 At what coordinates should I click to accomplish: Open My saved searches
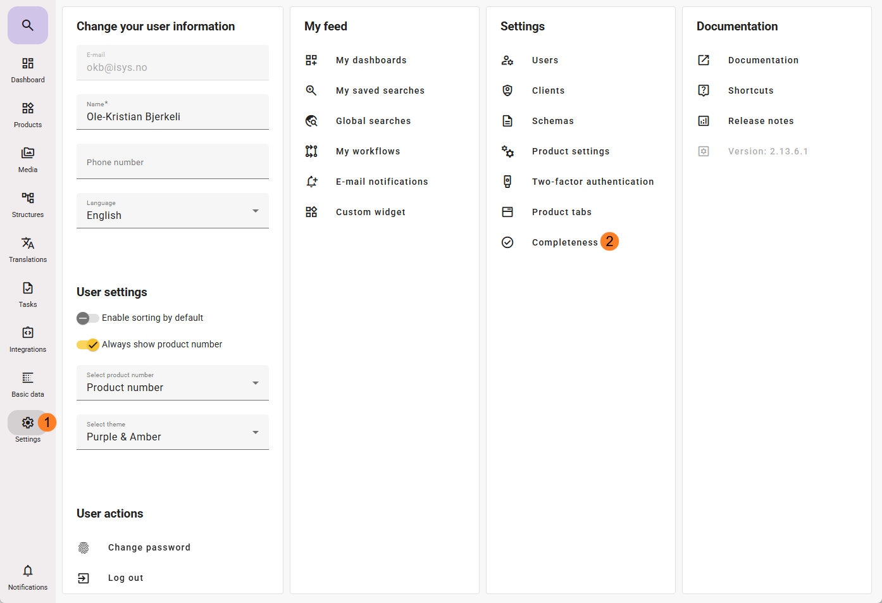coord(380,90)
